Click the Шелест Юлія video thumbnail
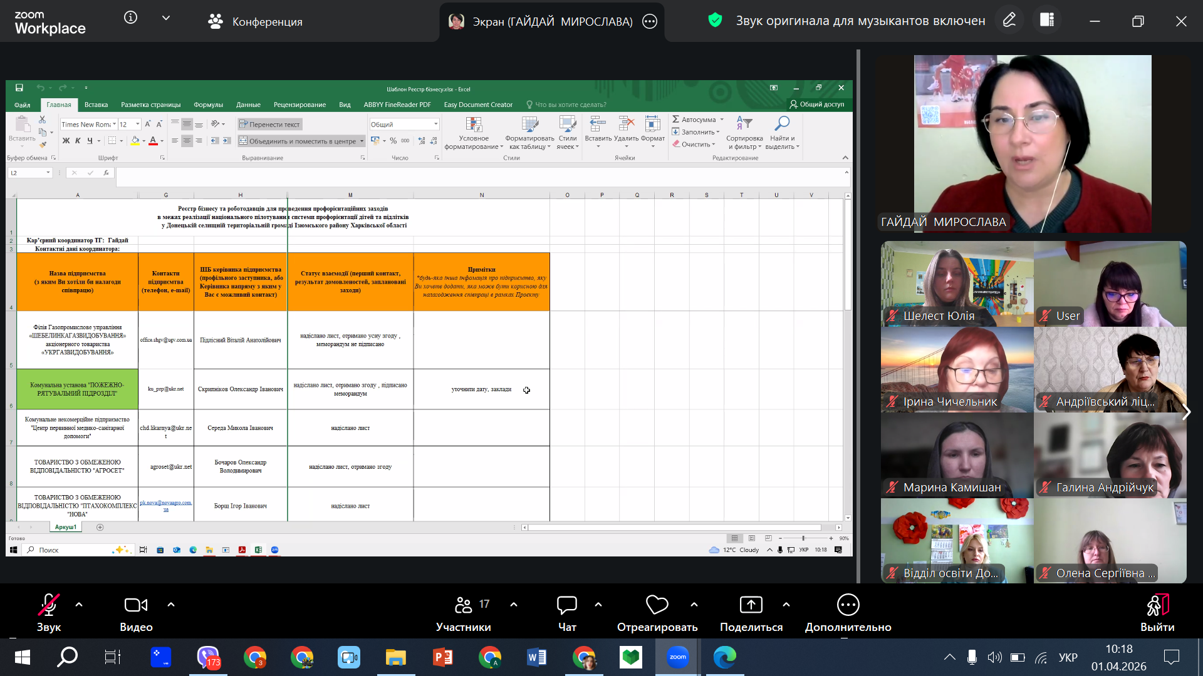The image size is (1203, 676). click(957, 284)
